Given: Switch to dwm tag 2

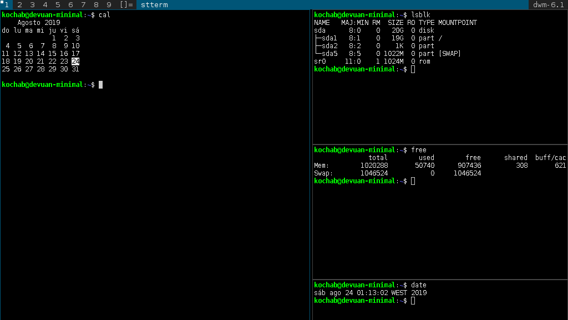Looking at the screenshot, I should click(x=19, y=4).
